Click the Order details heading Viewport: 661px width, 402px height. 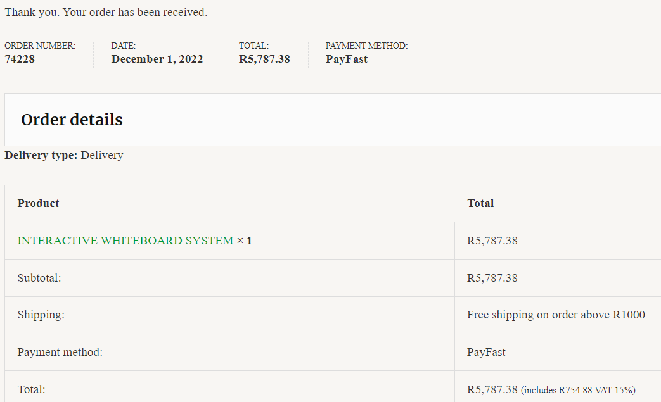tap(72, 120)
